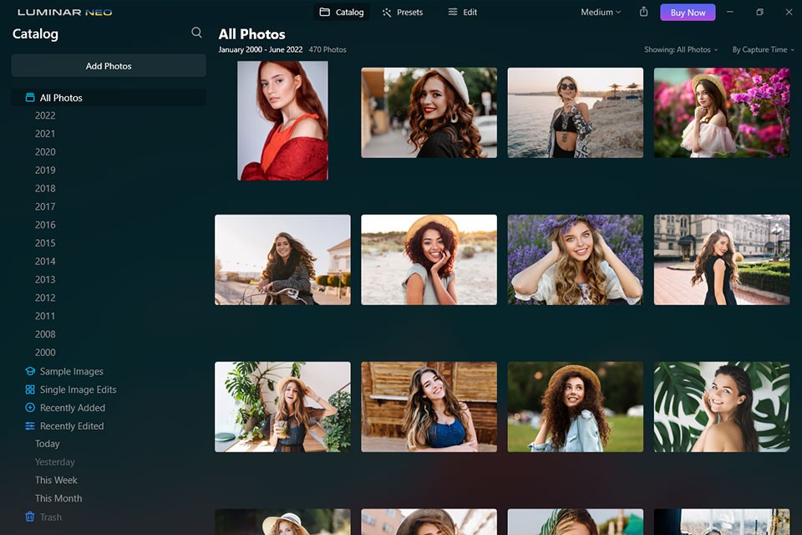Select the woman in sunglasses by sea photo
The width and height of the screenshot is (802, 535).
pos(575,113)
